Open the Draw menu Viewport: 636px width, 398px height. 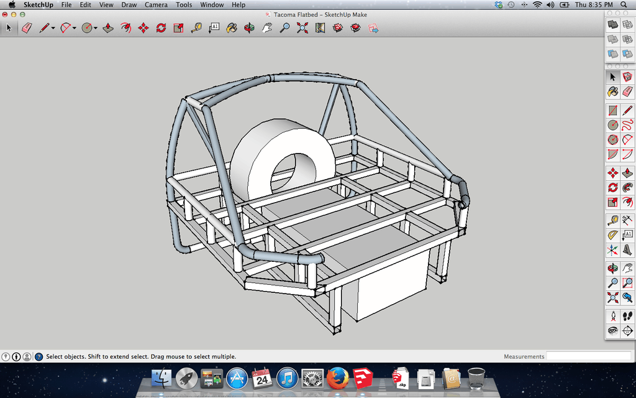coord(129,5)
